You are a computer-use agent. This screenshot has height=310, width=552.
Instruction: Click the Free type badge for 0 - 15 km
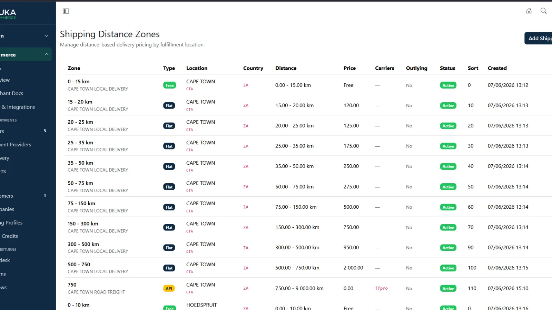pyautogui.click(x=169, y=85)
